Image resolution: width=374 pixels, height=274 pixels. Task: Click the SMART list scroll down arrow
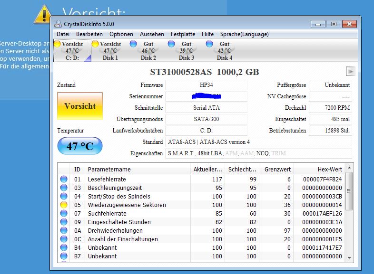click(349, 258)
